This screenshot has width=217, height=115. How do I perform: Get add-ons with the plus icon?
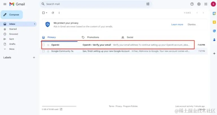click(x=214, y=53)
